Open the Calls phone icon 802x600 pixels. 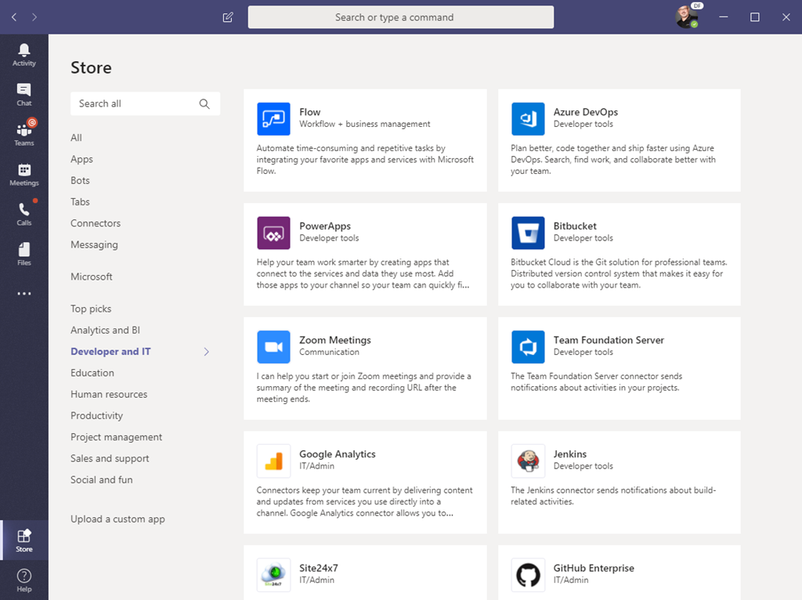(x=24, y=214)
